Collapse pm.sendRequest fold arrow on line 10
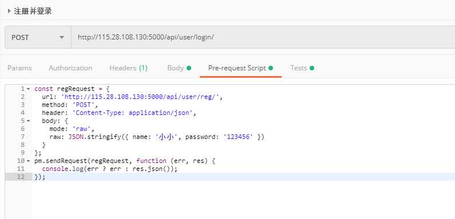Screen dimensions: 455x219 point(29,161)
